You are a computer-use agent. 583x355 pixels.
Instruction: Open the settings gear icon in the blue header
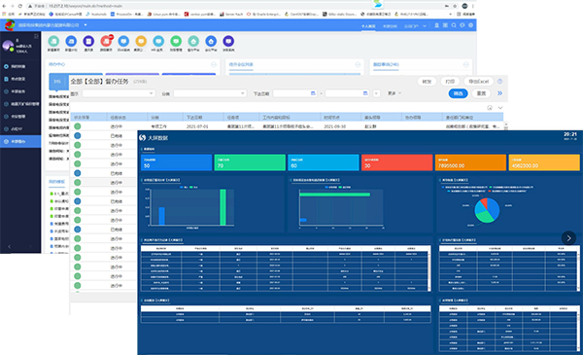pos(470,25)
